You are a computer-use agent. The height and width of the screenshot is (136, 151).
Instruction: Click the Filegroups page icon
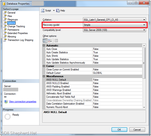[x=5, y=20]
